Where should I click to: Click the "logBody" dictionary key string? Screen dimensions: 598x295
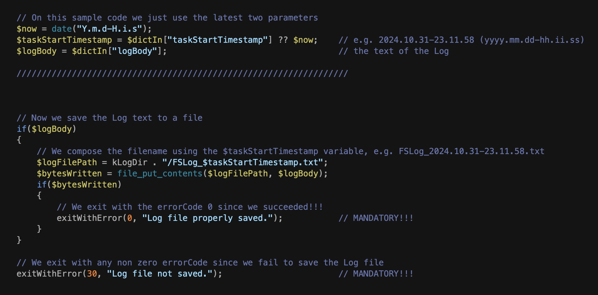click(x=134, y=51)
